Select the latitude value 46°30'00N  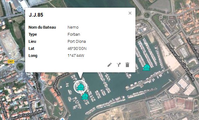click(77, 49)
